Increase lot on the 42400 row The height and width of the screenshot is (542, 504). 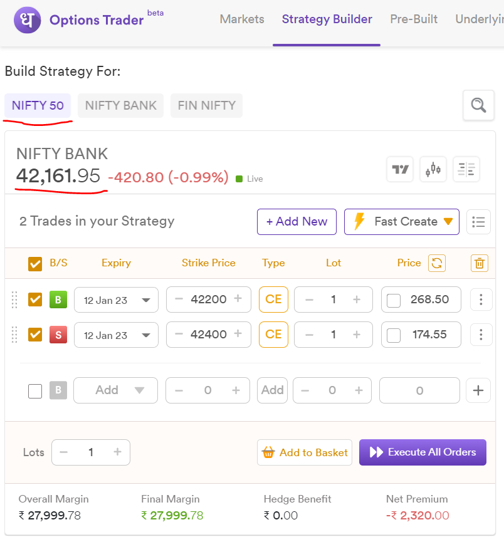coord(357,335)
